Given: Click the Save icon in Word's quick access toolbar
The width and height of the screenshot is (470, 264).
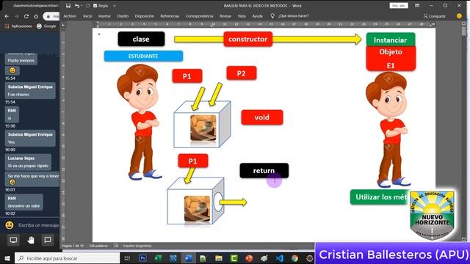Looking at the screenshot, I should pos(68,6).
